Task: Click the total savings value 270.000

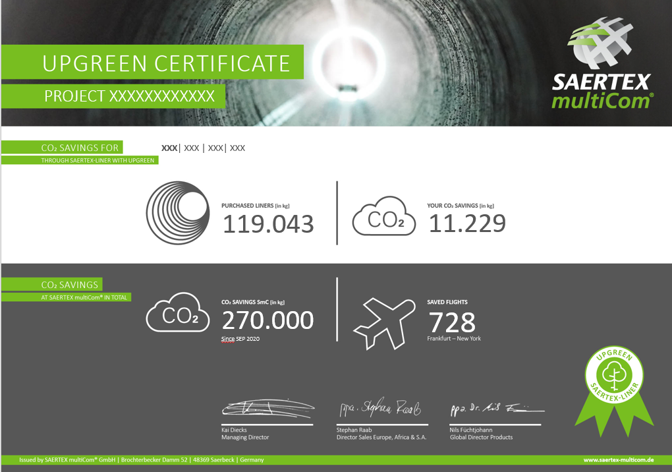Action: (x=268, y=320)
